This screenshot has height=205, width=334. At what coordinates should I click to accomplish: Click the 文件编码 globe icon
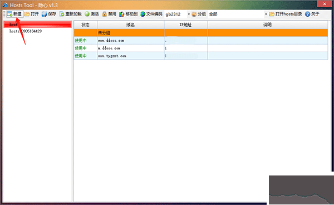[143, 14]
